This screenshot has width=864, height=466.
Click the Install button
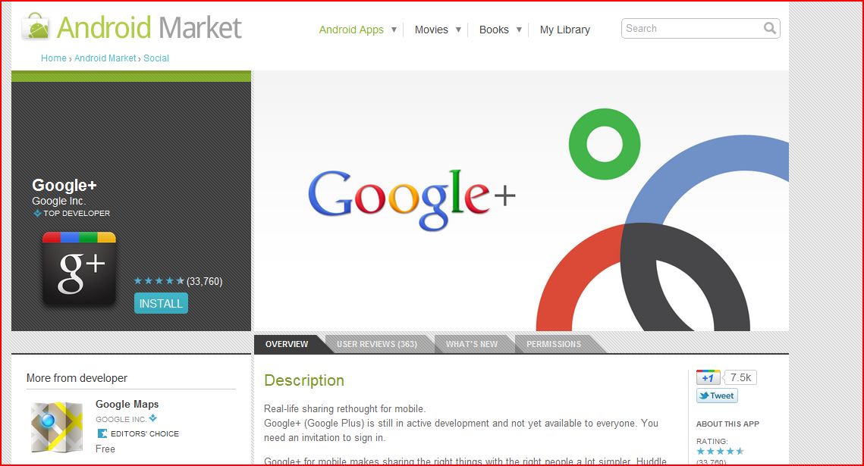coord(161,303)
